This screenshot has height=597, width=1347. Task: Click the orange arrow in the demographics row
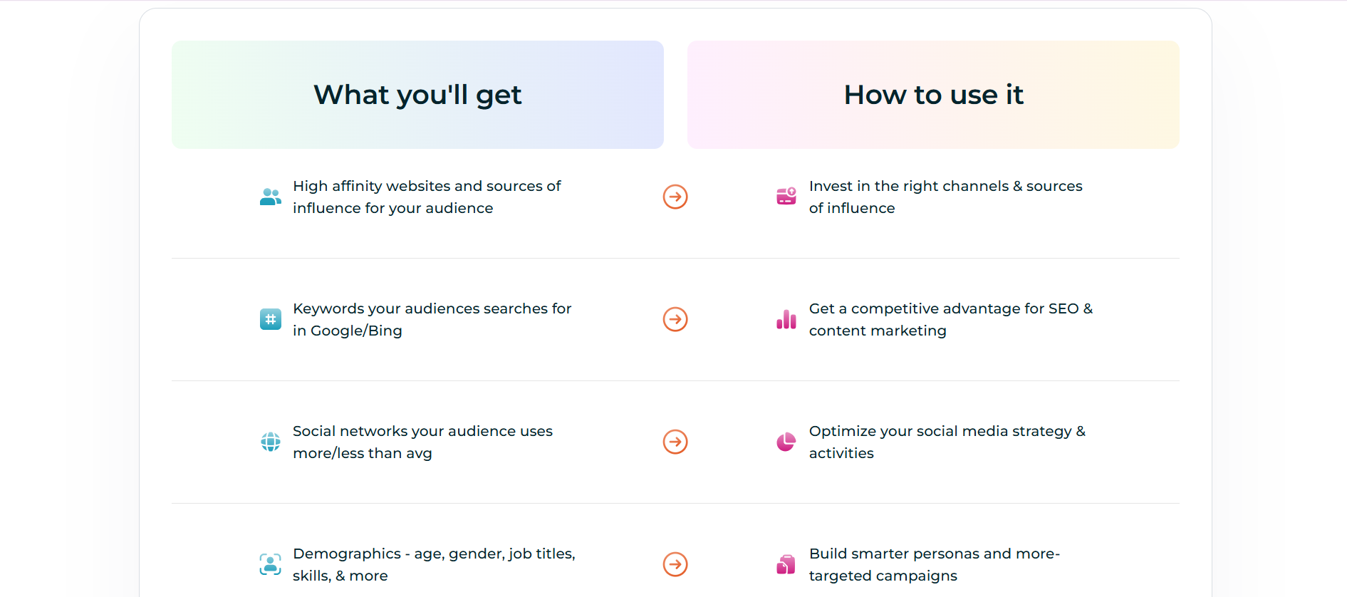tap(675, 564)
